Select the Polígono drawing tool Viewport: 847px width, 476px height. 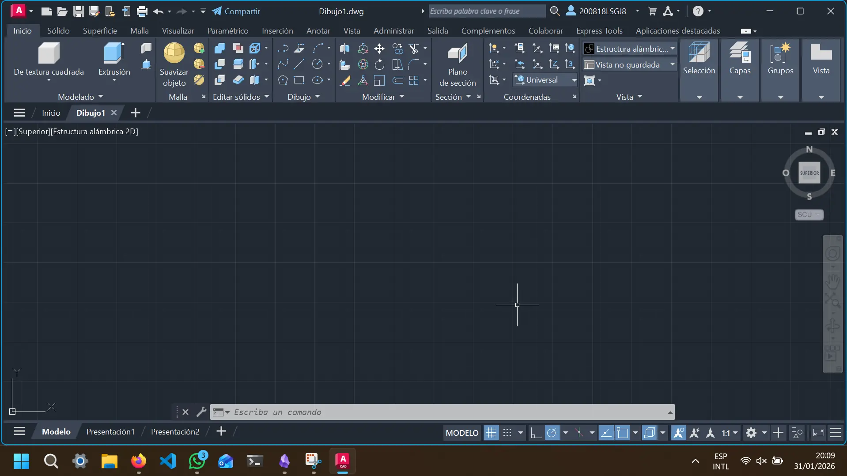[283, 80]
